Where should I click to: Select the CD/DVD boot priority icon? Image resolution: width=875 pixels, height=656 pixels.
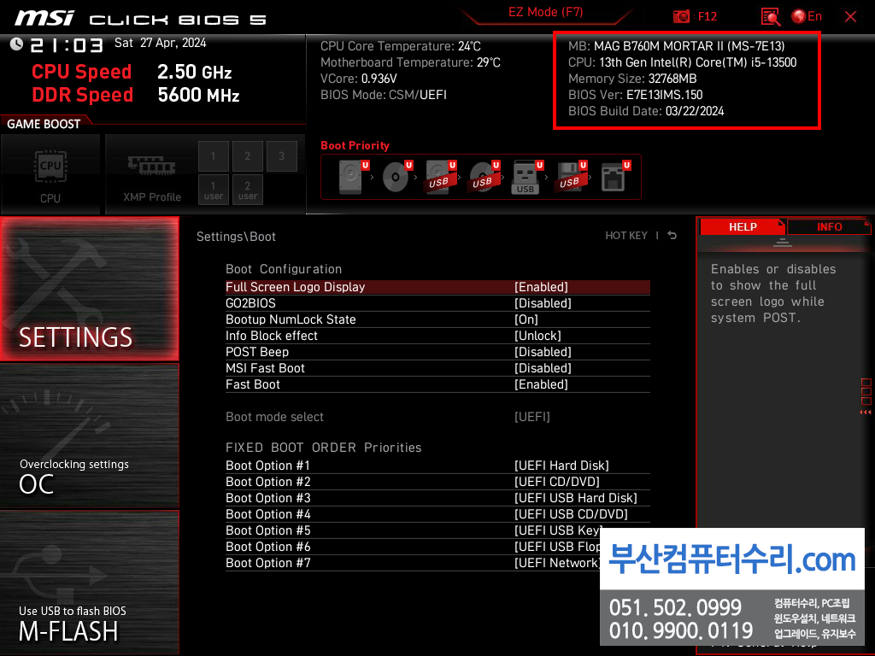pos(396,177)
